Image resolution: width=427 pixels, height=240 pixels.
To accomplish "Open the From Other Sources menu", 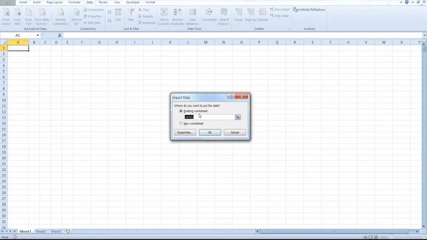I will tap(42, 17).
